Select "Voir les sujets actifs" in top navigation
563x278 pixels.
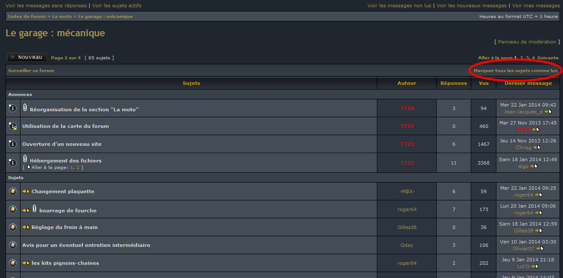(x=117, y=6)
